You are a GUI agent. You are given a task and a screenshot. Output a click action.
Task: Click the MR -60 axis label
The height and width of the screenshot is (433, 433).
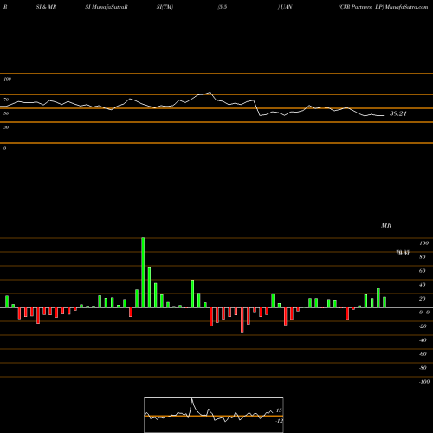tap(423, 354)
